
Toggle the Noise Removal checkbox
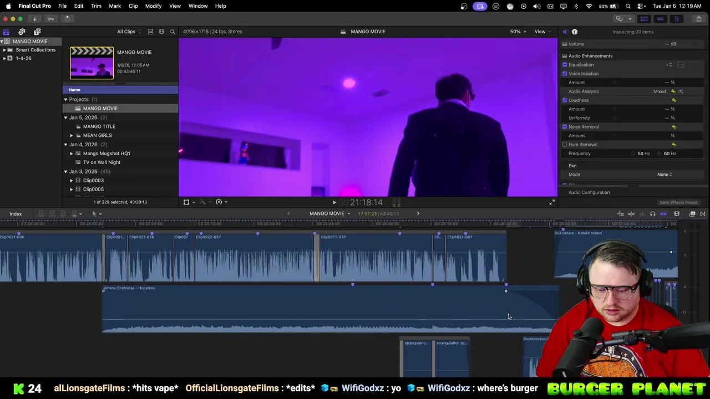pos(565,127)
